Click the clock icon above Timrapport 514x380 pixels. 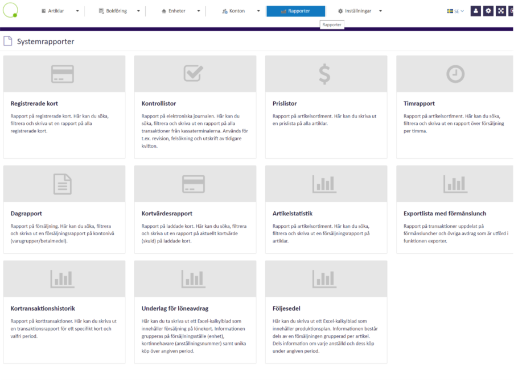(x=455, y=74)
